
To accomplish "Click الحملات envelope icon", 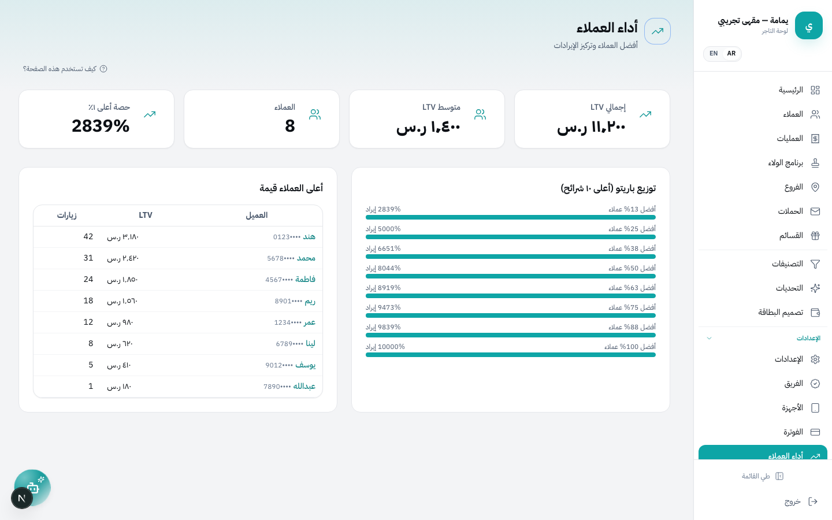I will [x=815, y=211].
